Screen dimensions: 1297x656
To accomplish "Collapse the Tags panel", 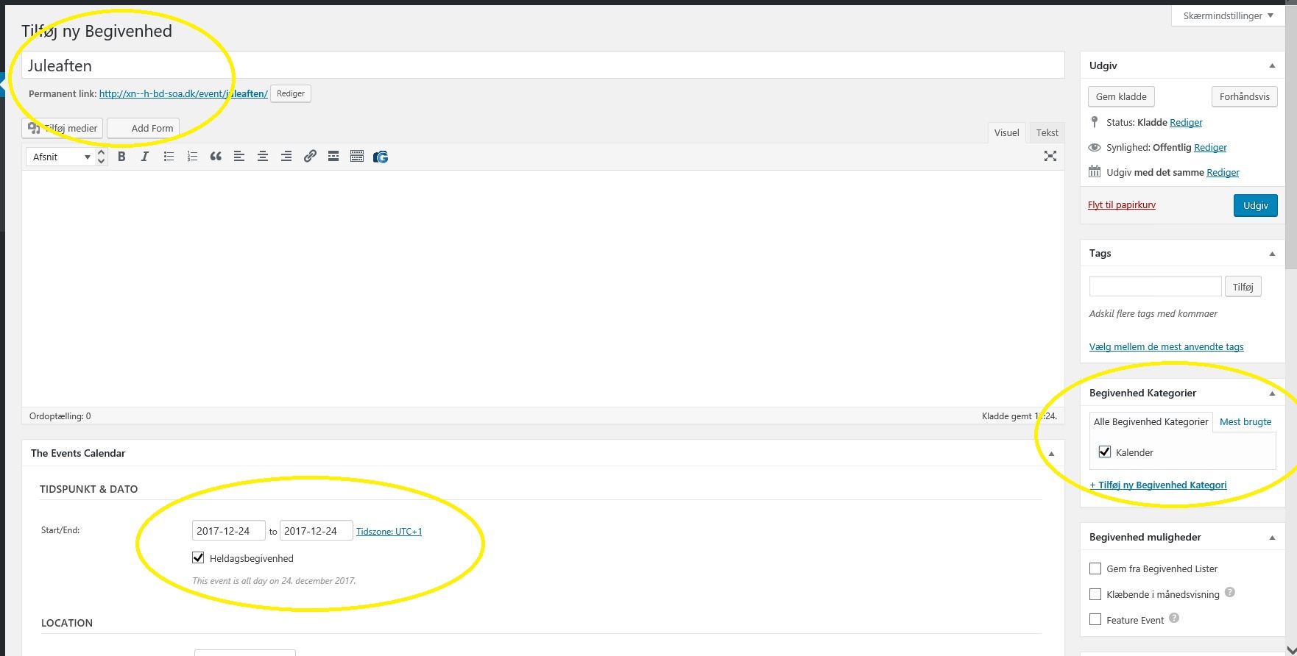I will pyautogui.click(x=1272, y=253).
